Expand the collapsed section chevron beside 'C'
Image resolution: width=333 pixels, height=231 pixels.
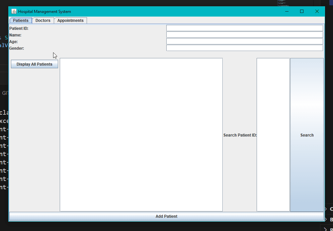[326, 209]
